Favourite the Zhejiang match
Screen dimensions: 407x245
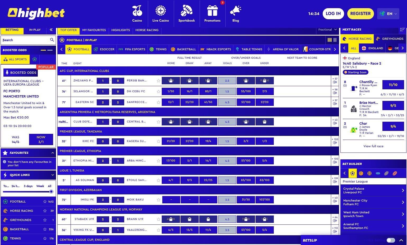[158, 81]
